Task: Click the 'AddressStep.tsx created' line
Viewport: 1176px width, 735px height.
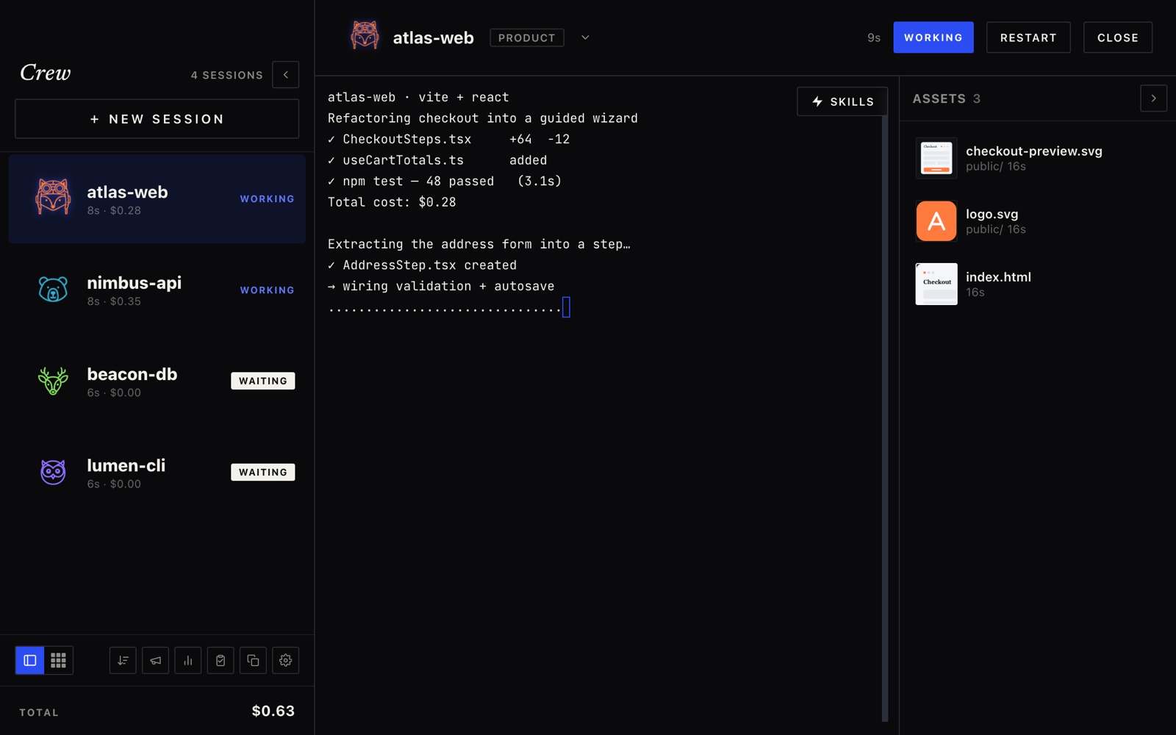Action: tap(423, 265)
